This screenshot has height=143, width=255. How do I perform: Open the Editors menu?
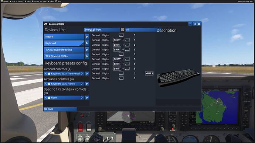click(20, 1)
